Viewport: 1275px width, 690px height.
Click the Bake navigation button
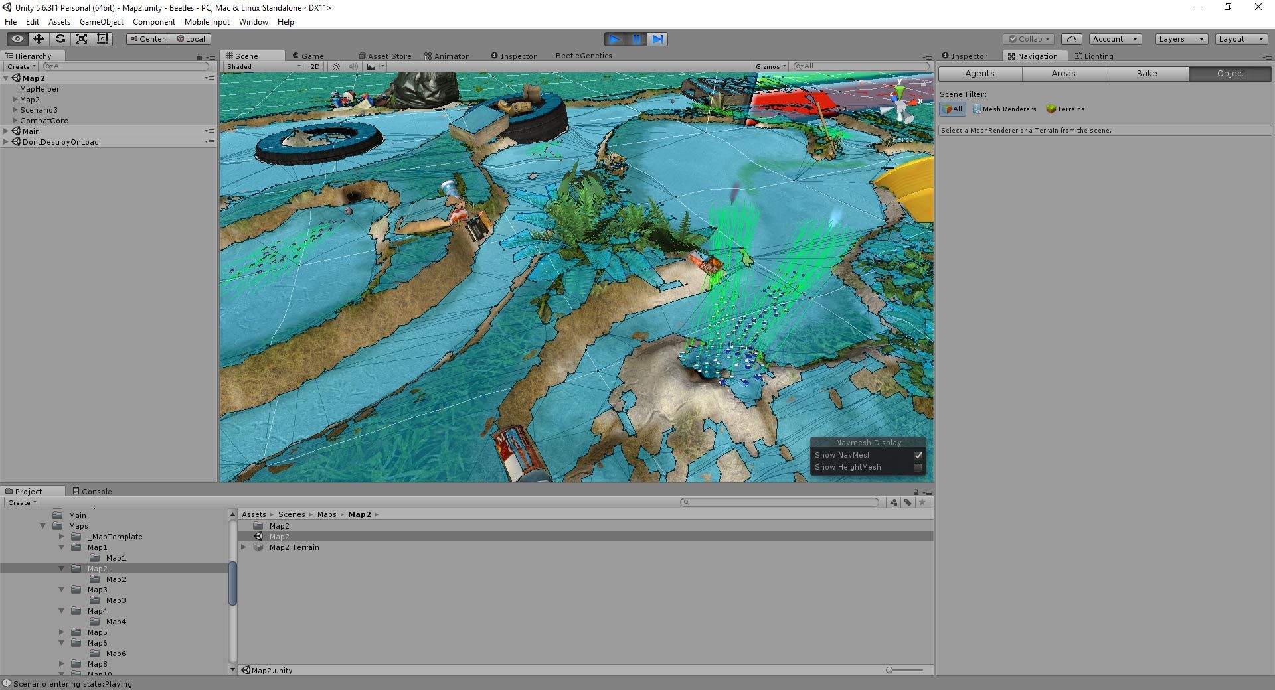pyautogui.click(x=1147, y=74)
